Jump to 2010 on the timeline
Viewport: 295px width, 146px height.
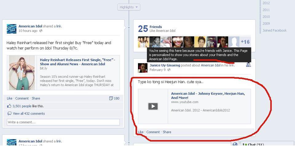point(266,17)
